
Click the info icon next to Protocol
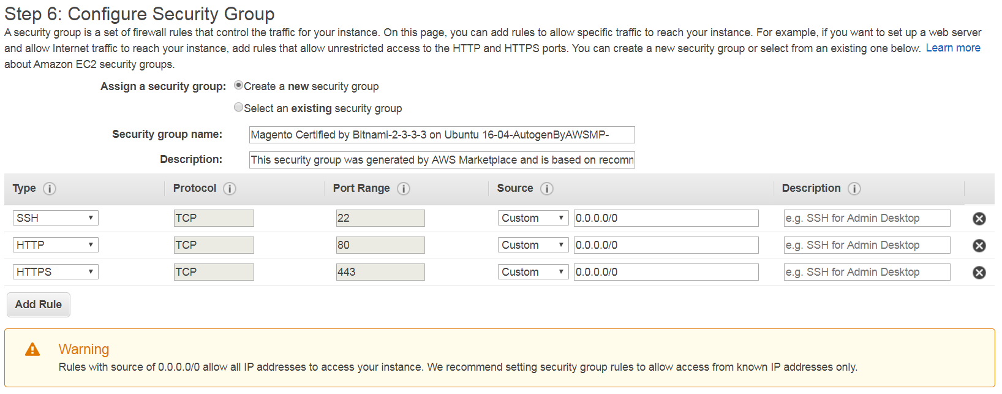pyautogui.click(x=230, y=189)
